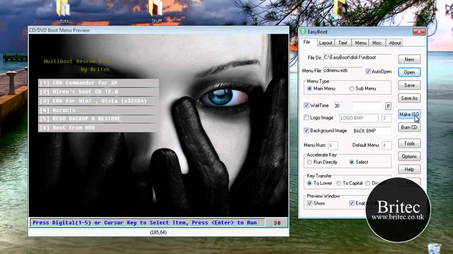Open the Tools button
Viewport: 453px width, 254px height.
tap(409, 144)
